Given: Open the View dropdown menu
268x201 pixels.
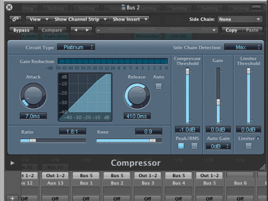Looking at the screenshot, I should pos(39,19).
